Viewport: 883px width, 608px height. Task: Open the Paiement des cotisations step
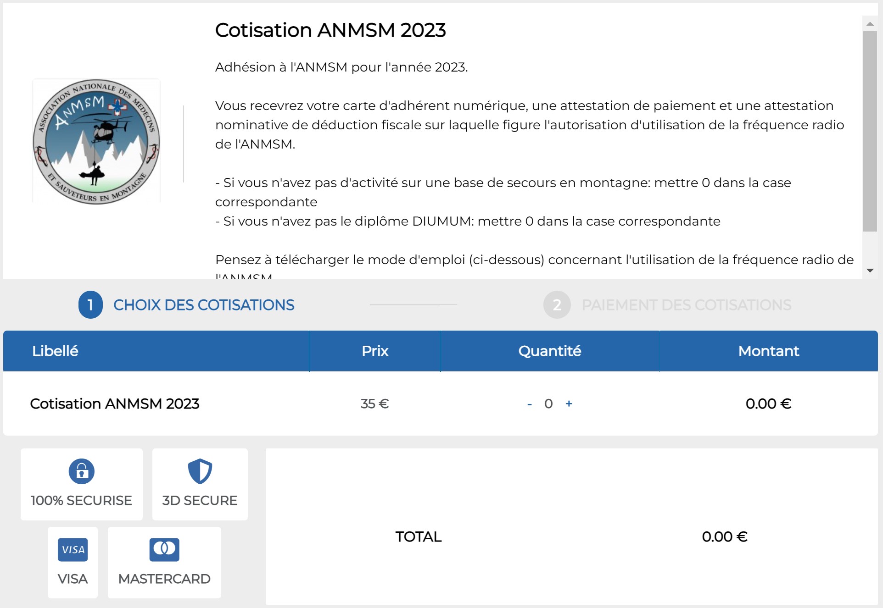click(x=687, y=305)
